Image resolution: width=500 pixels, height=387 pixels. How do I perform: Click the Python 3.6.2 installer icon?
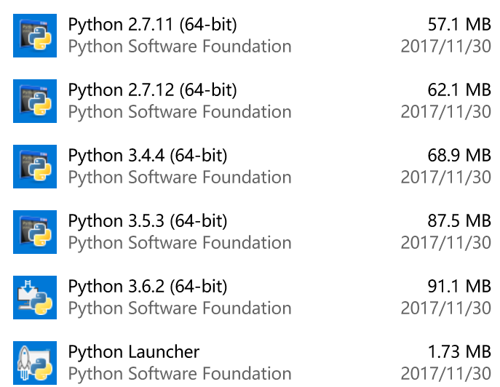pyautogui.click(x=35, y=298)
